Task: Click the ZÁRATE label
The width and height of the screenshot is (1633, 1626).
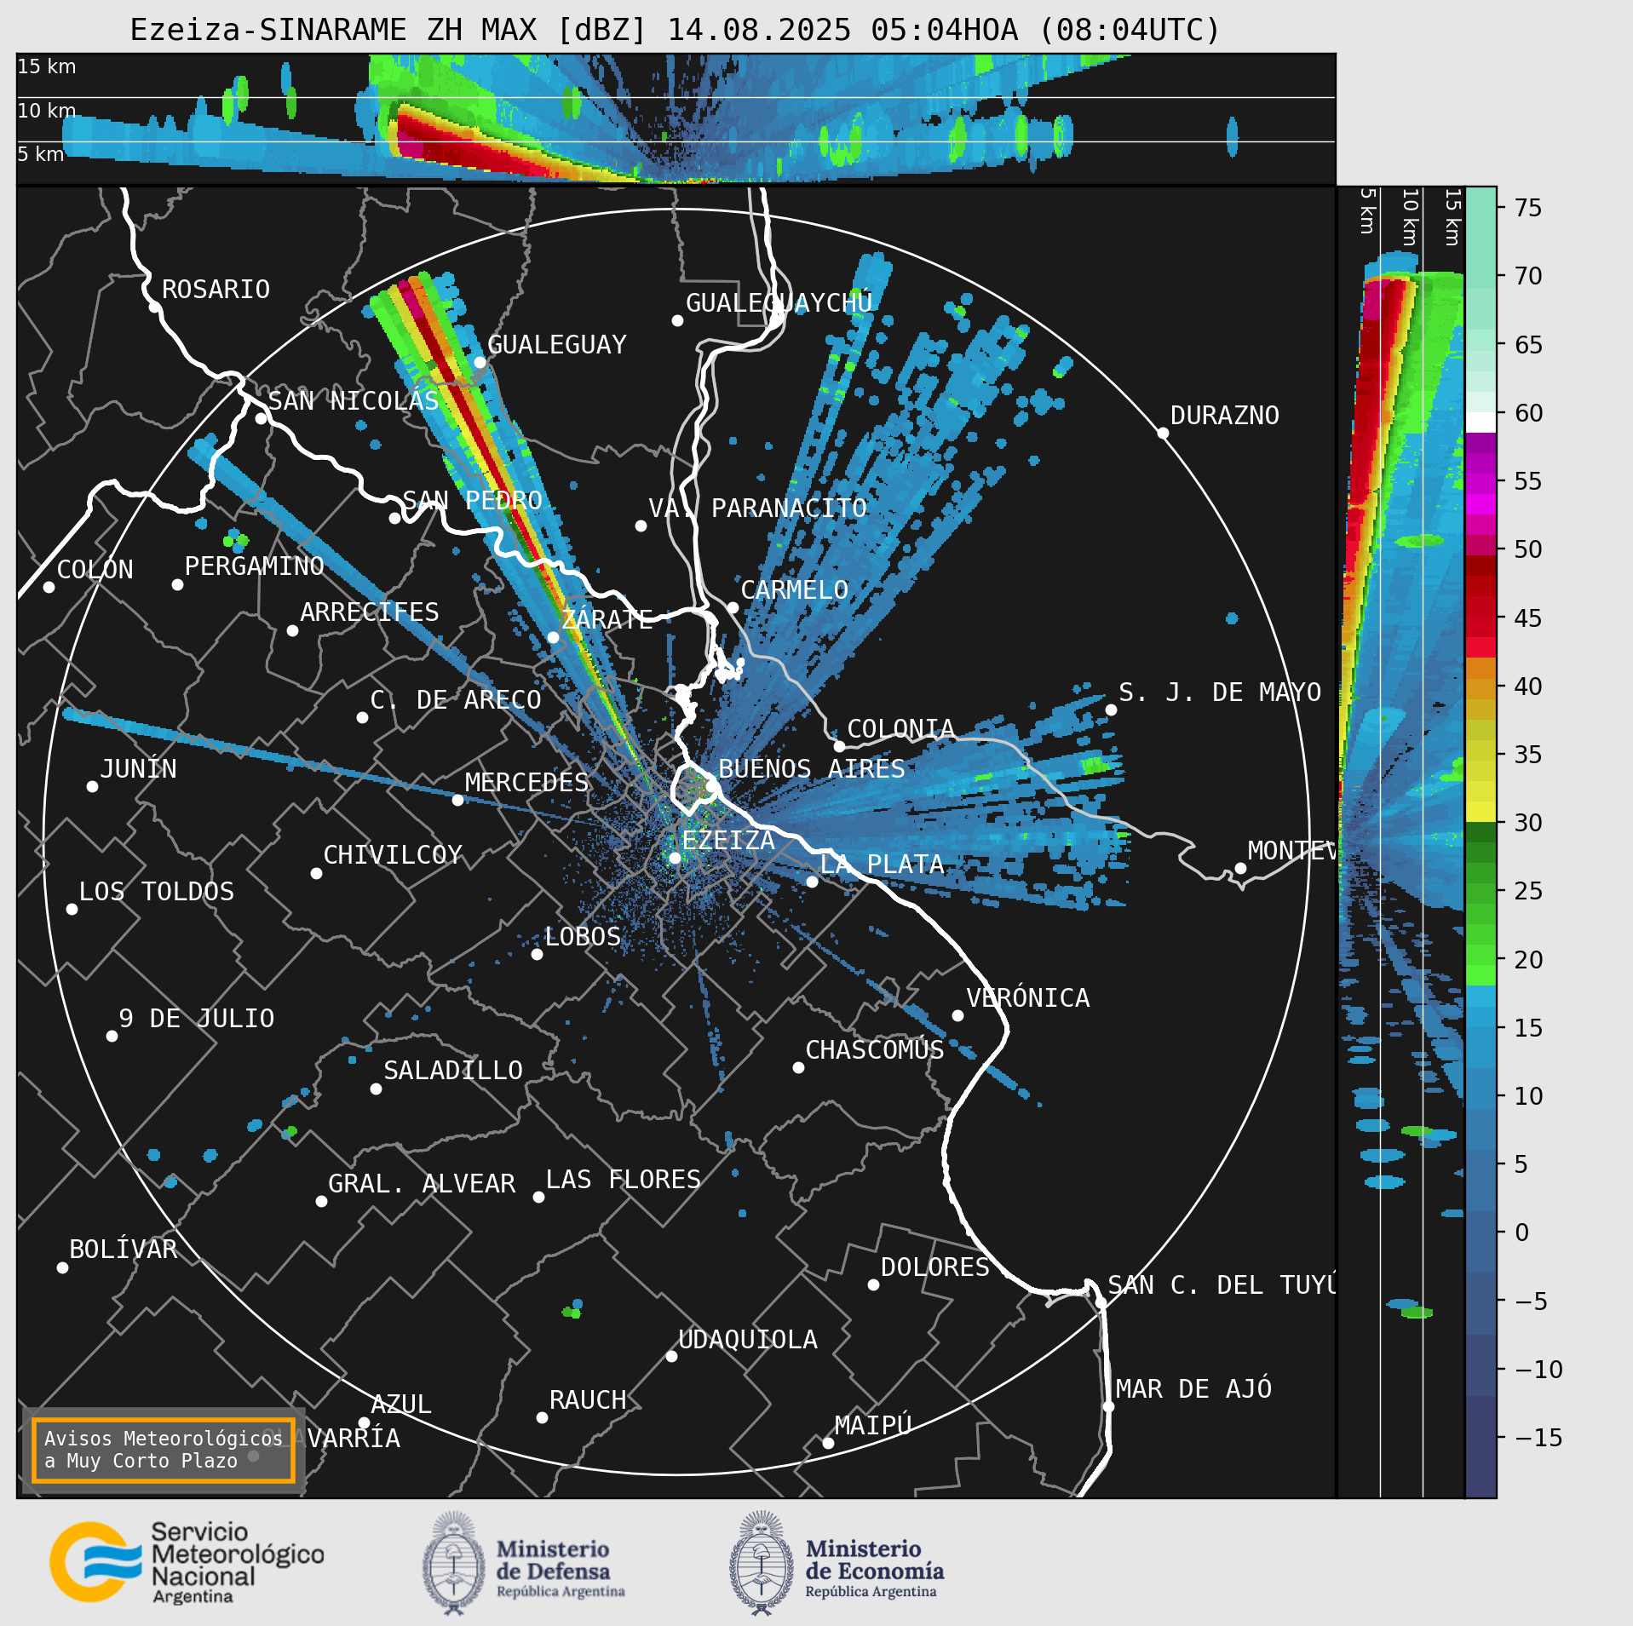Action: [x=607, y=619]
